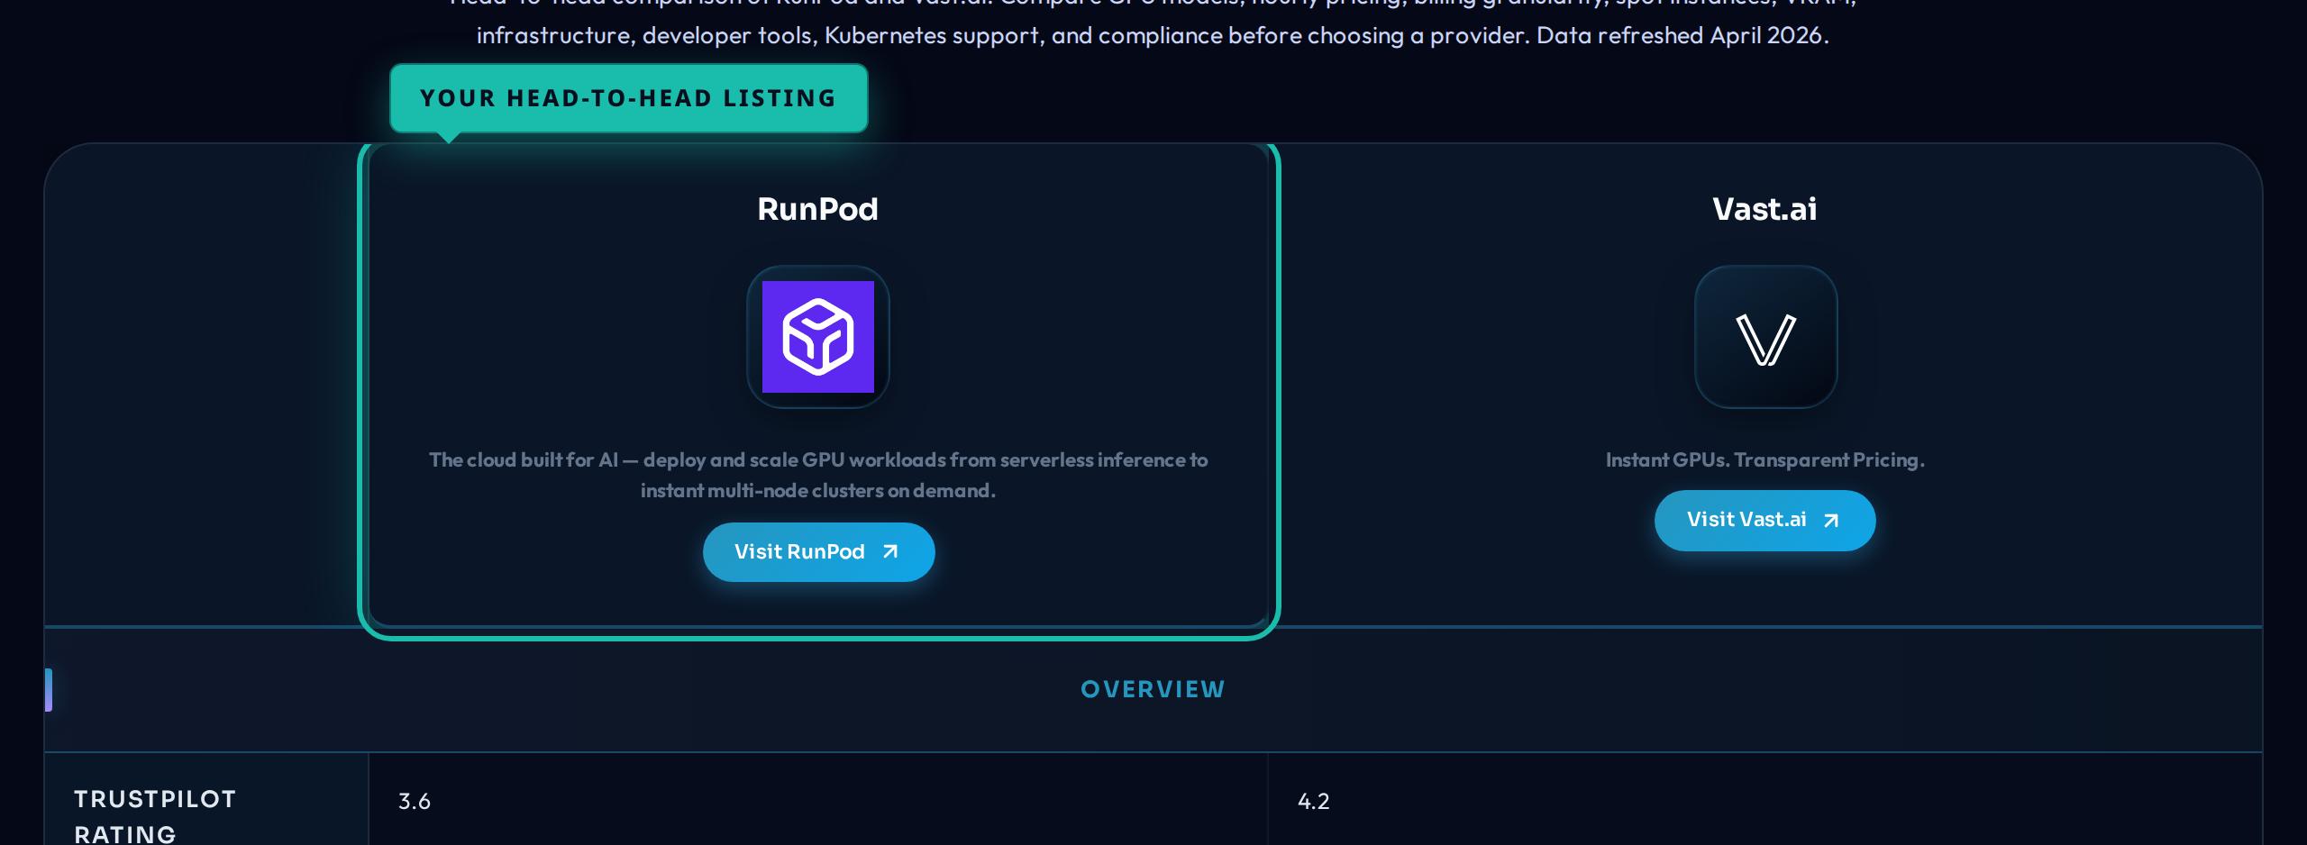The image size is (2307, 845).
Task: Click the Vast.ai V logo
Action: (x=1766, y=339)
